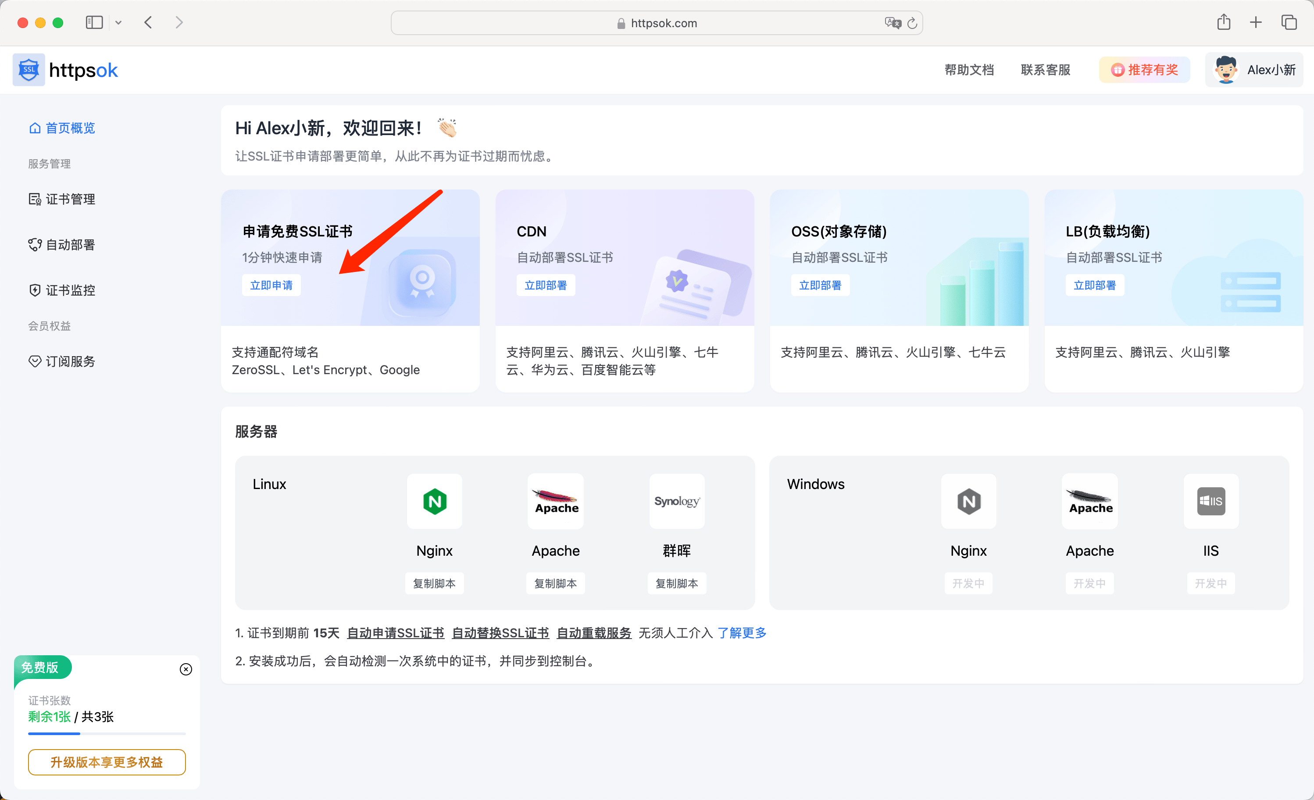Viewport: 1314px width, 800px height.
Task: Click the 立即申请 button
Action: pyautogui.click(x=271, y=286)
